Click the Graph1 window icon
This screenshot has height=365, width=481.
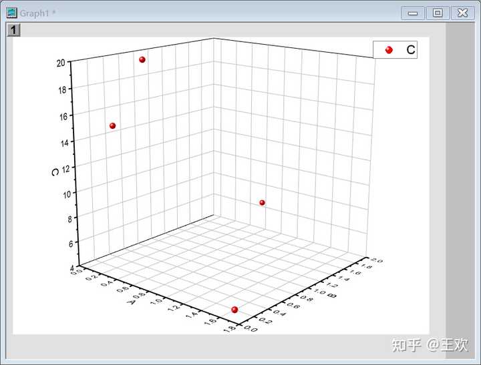pos(11,13)
